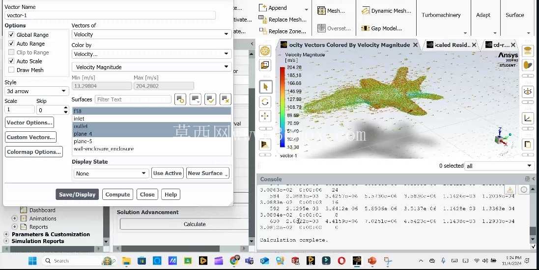Activate the pan view tool
The width and height of the screenshot is (539, 270).
click(265, 116)
